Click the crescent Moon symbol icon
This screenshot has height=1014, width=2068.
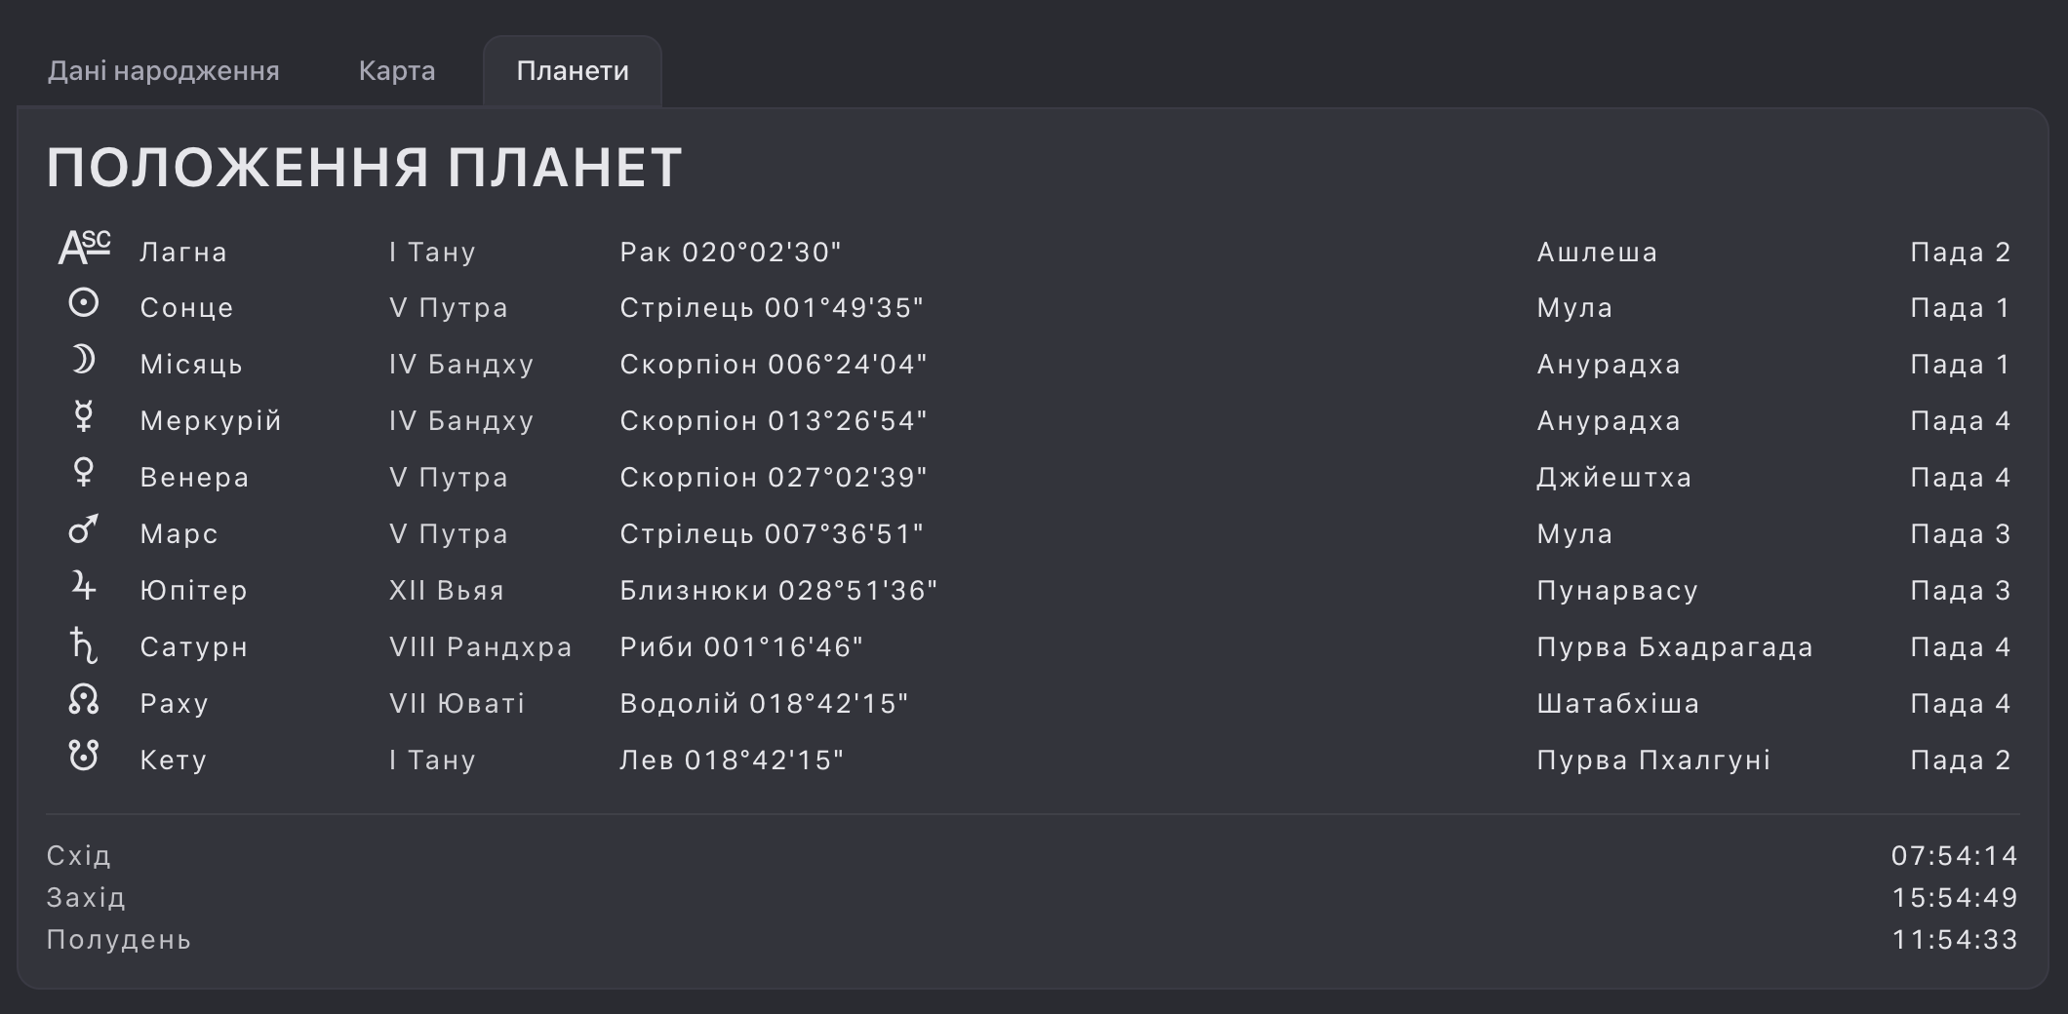(x=84, y=361)
